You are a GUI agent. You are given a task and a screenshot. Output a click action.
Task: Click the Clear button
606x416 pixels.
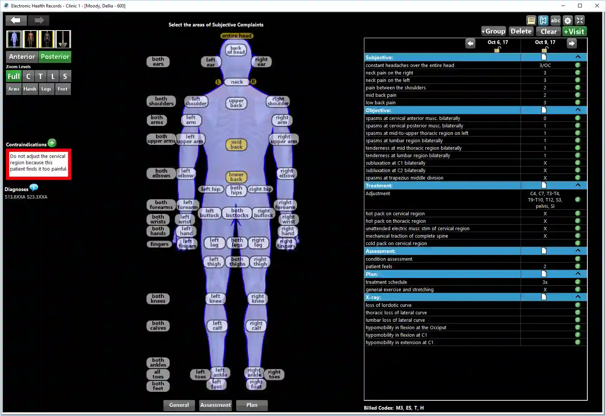[548, 31]
